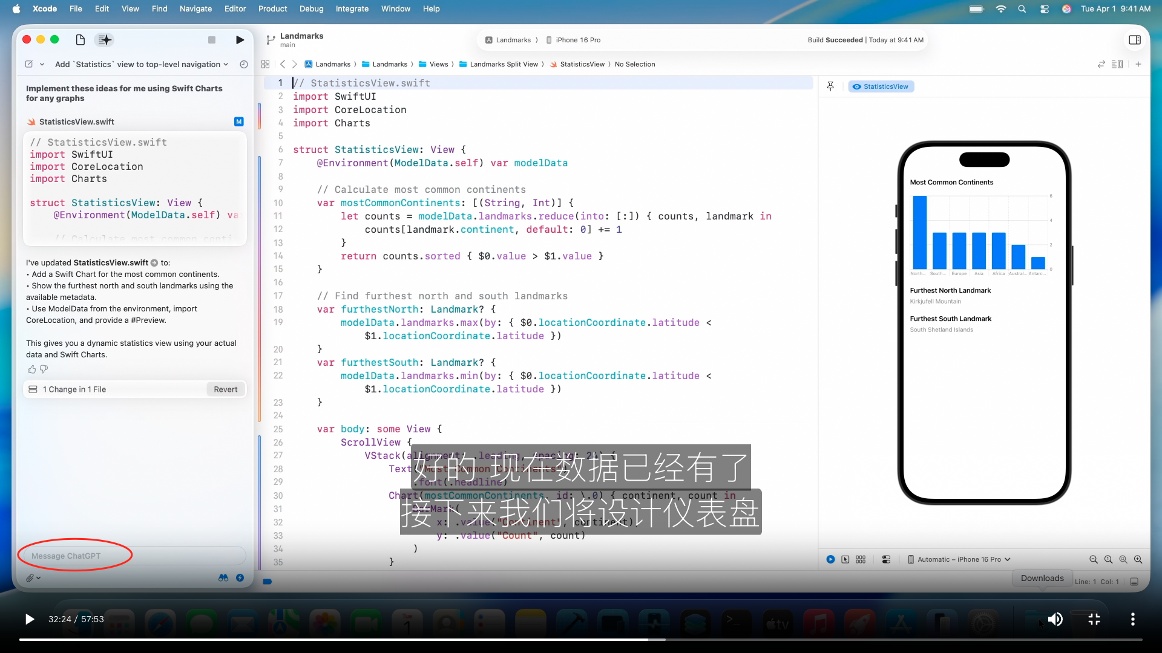Viewport: 1162px width, 653px height.
Task: Open the Editor menu
Action: [235, 8]
